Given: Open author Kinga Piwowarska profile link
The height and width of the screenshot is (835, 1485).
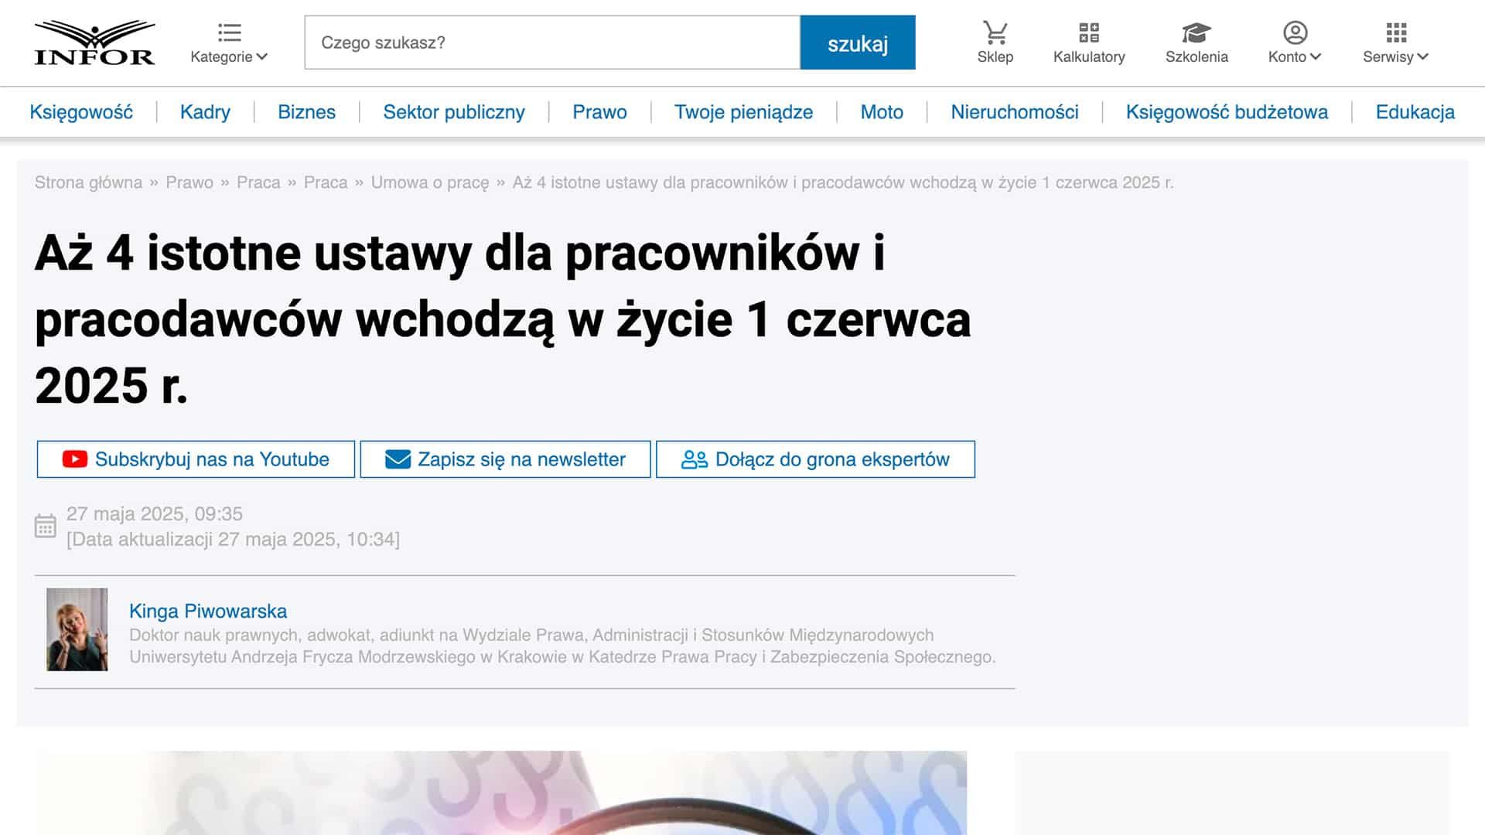Looking at the screenshot, I should pos(208,611).
